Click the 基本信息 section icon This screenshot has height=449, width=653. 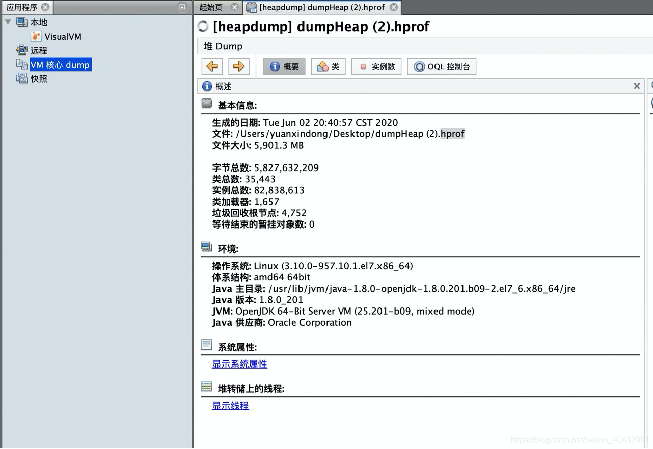pyautogui.click(x=207, y=104)
